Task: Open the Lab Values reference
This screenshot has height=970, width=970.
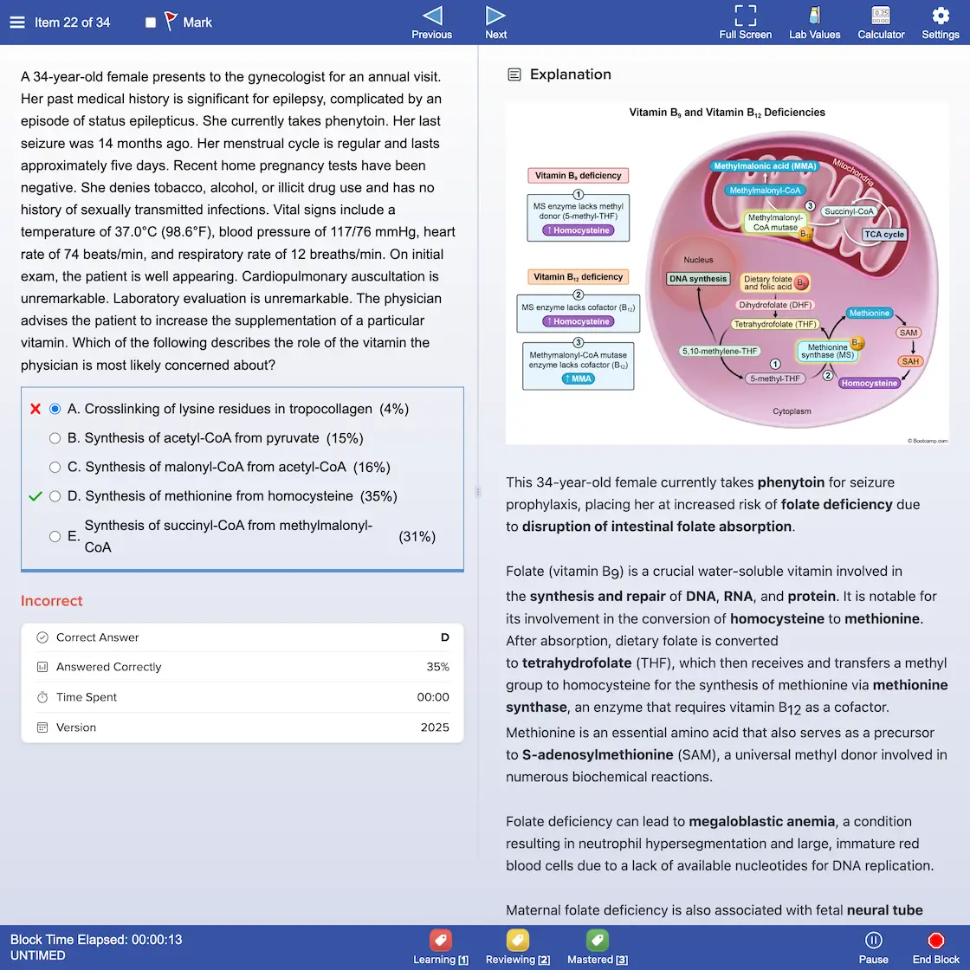Action: pyautogui.click(x=814, y=23)
